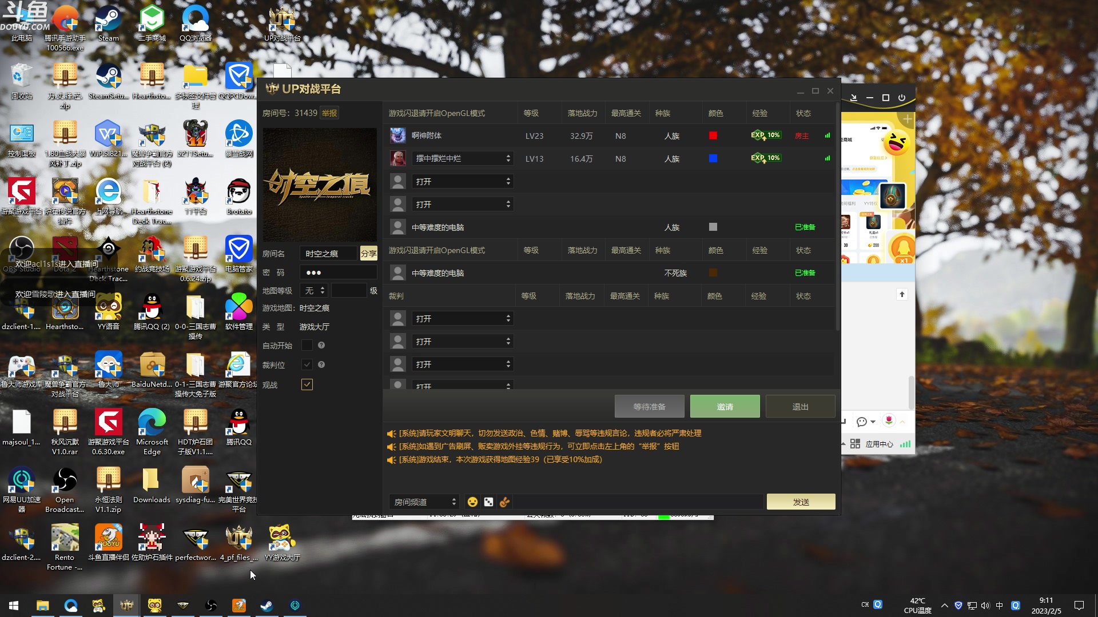Open the 地图等级 无 dropdown
The height and width of the screenshot is (617, 1098).
315,291
